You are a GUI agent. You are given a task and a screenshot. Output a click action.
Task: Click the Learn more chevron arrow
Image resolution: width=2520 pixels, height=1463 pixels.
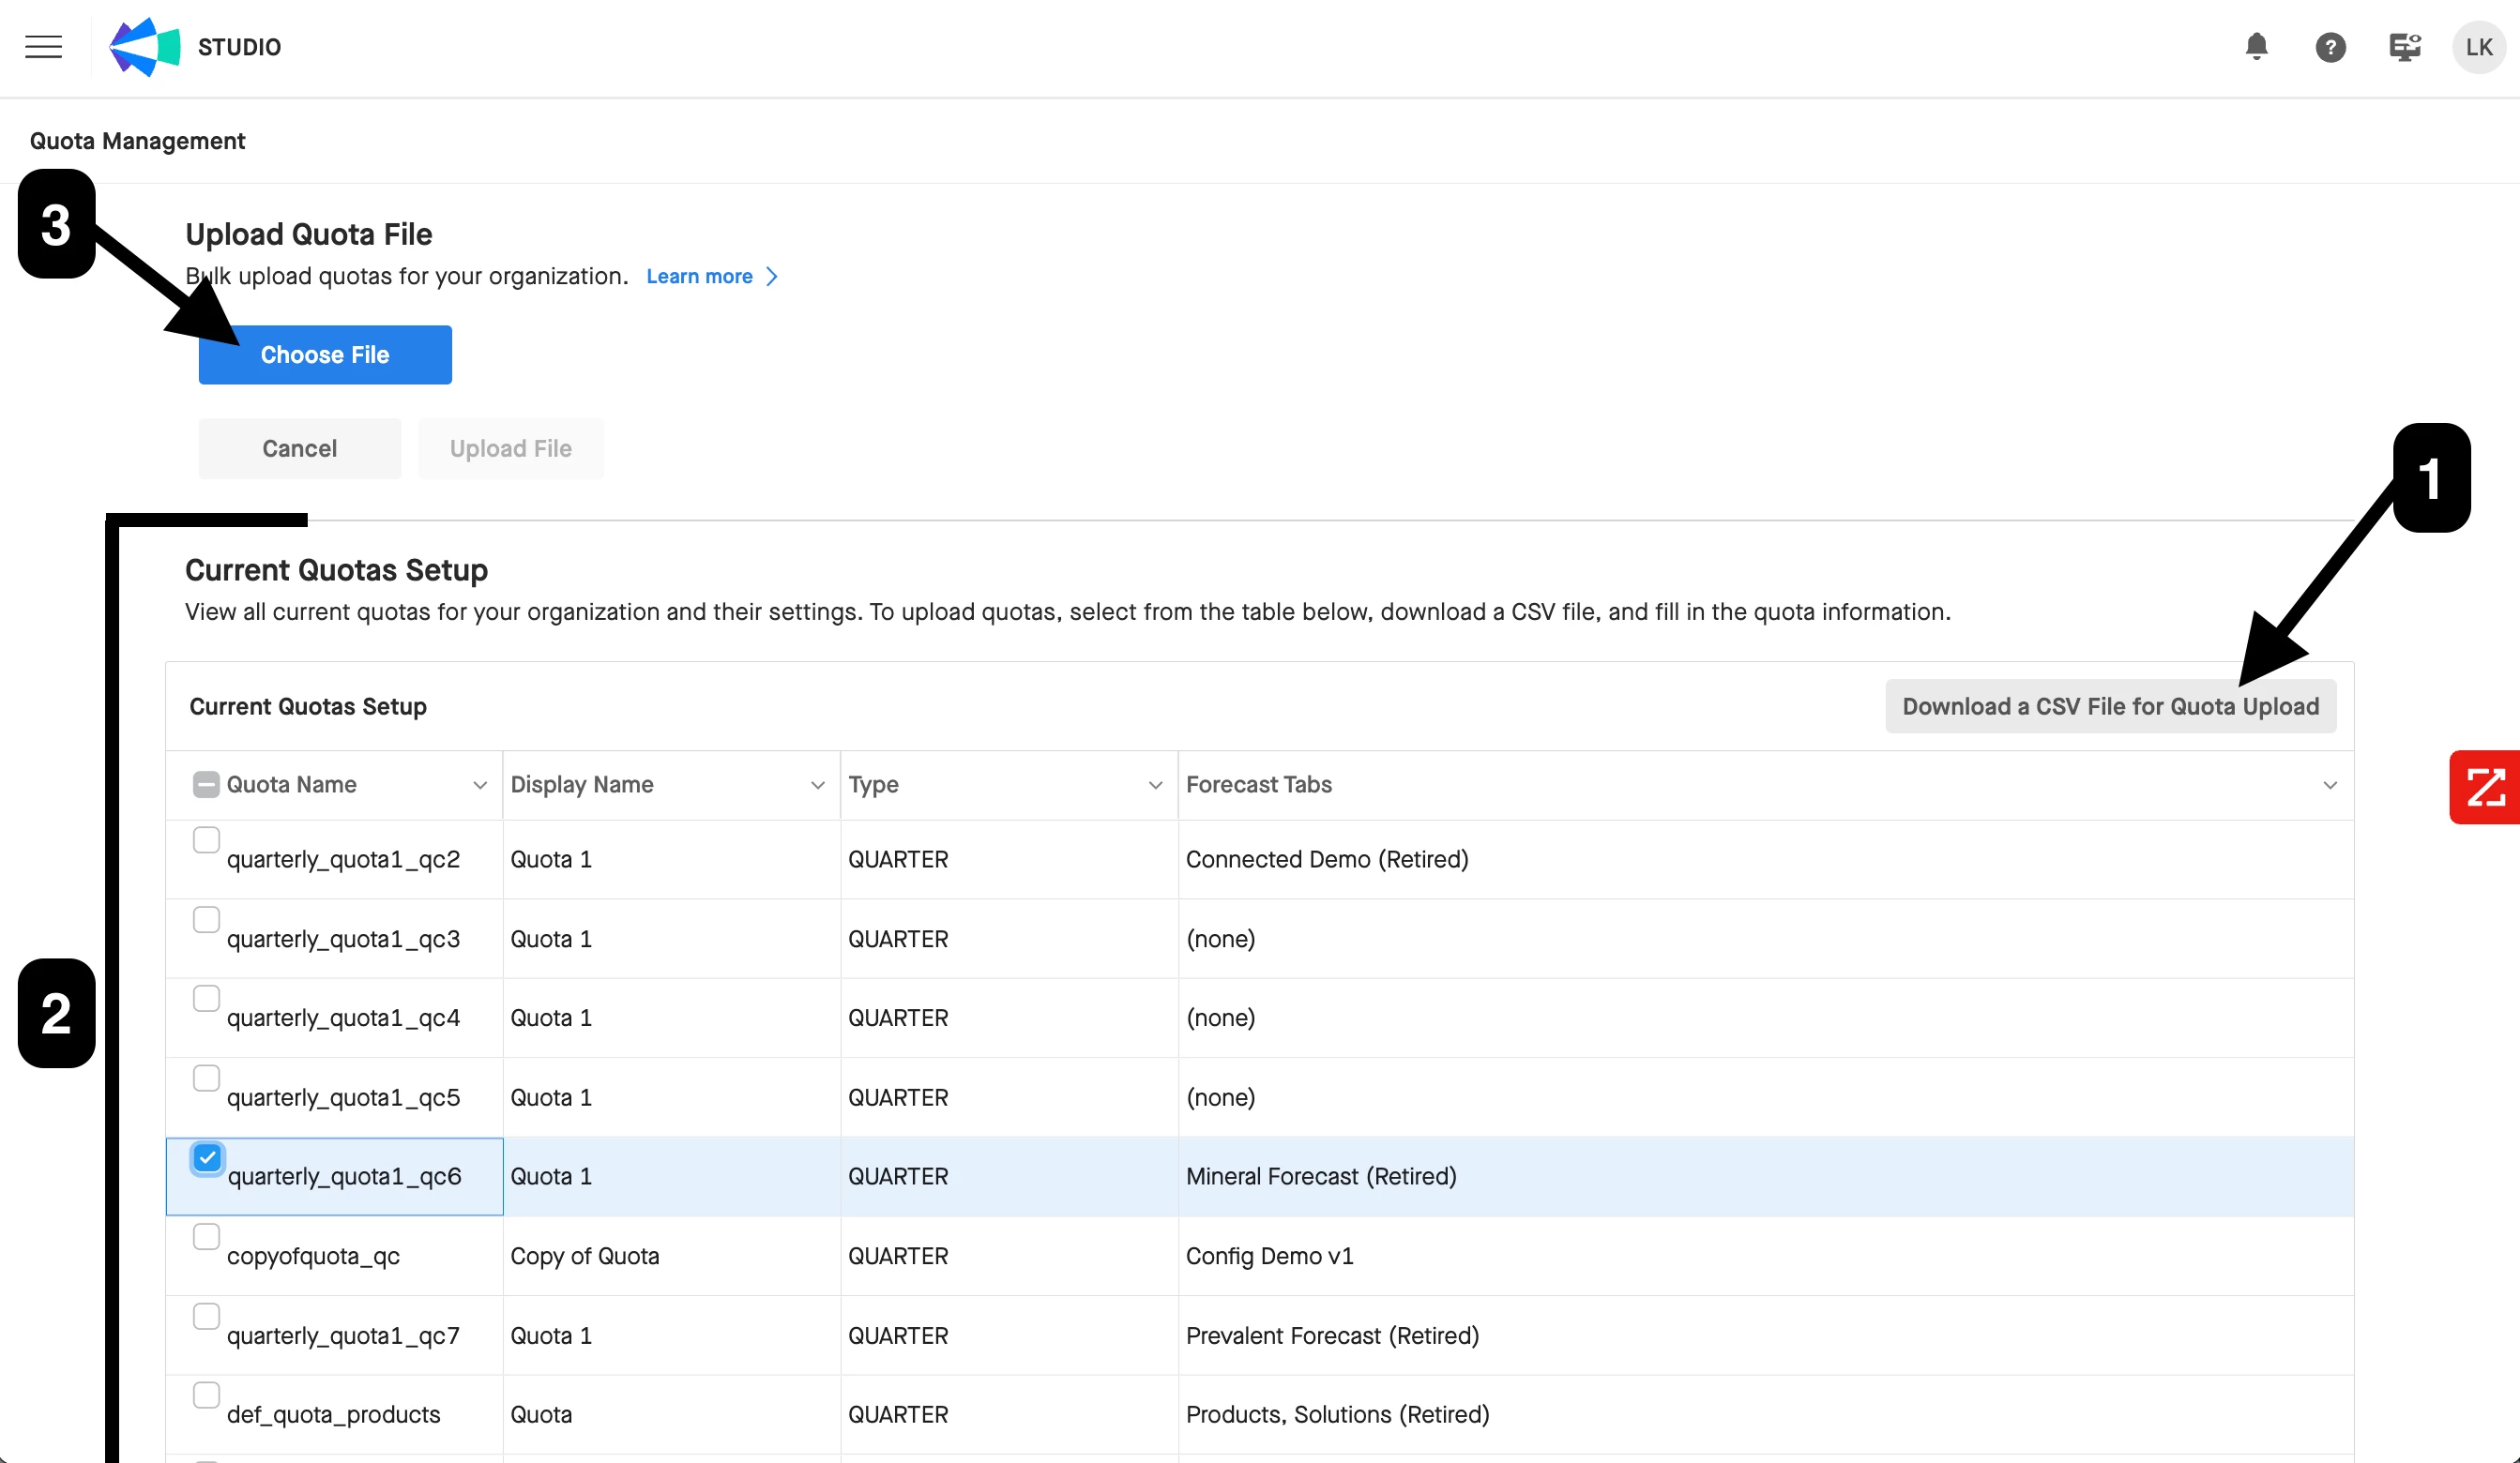[x=772, y=277]
